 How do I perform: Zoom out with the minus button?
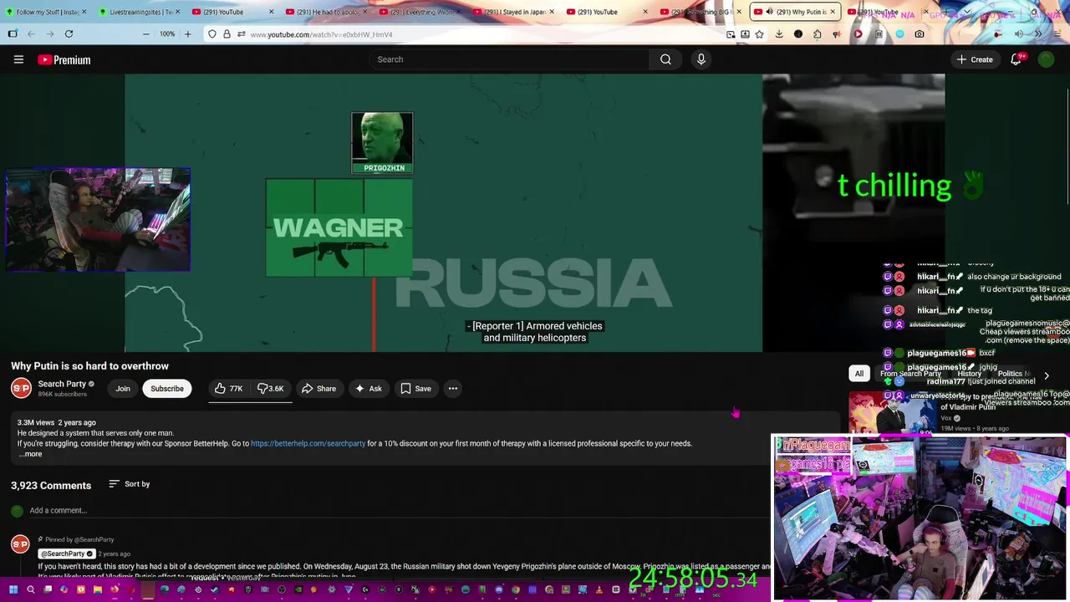146,34
